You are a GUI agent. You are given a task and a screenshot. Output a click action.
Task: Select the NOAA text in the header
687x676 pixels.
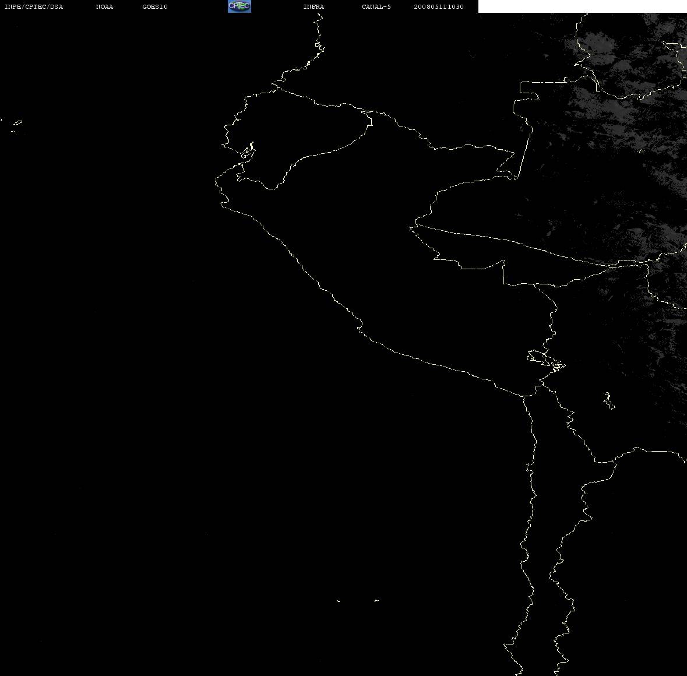click(104, 6)
